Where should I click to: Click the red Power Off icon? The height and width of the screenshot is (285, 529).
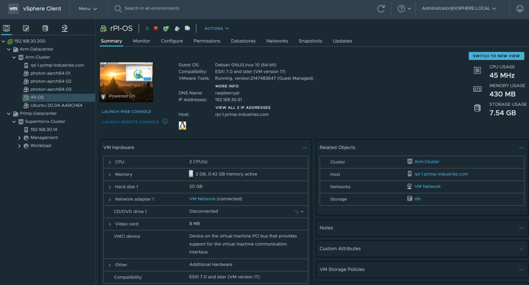(156, 29)
